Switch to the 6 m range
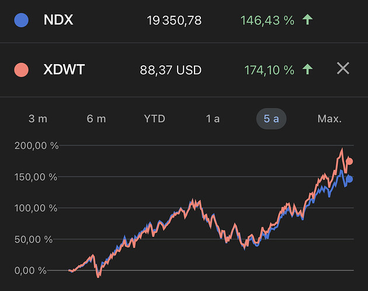 click(96, 118)
